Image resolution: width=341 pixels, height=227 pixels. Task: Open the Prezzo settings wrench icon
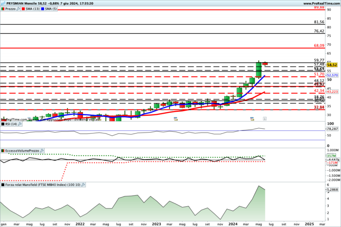(18, 8)
